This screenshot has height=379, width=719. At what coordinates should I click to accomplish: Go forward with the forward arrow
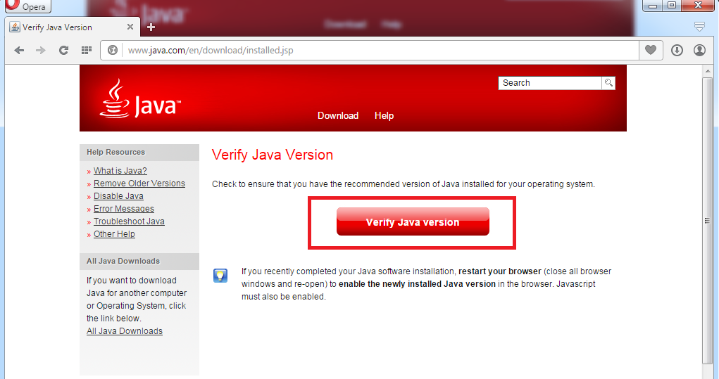point(41,51)
